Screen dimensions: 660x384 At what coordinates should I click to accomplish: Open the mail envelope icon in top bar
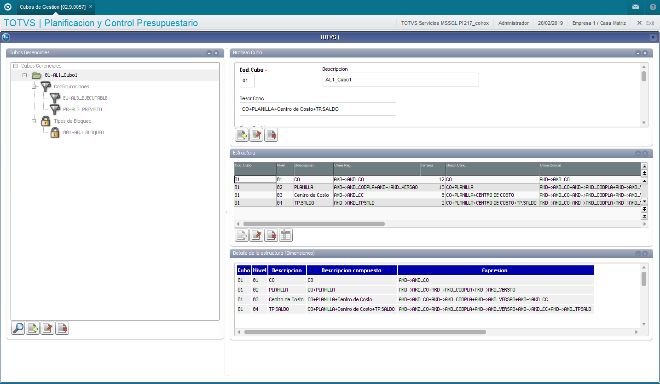coord(636,7)
